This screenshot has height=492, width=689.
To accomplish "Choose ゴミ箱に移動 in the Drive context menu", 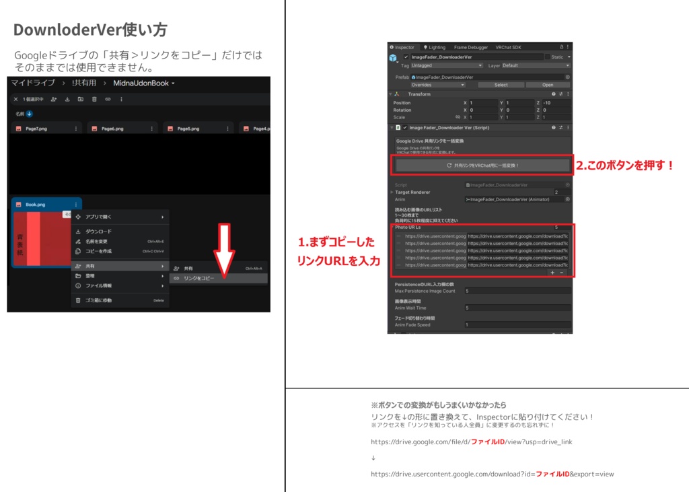I will (x=120, y=300).
